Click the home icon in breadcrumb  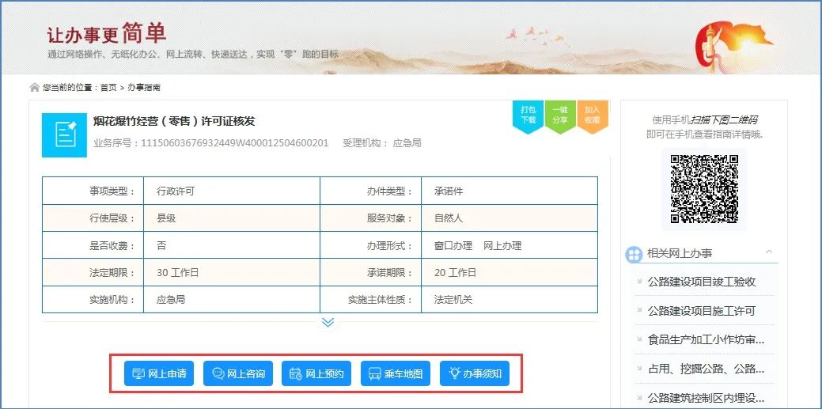[x=34, y=87]
